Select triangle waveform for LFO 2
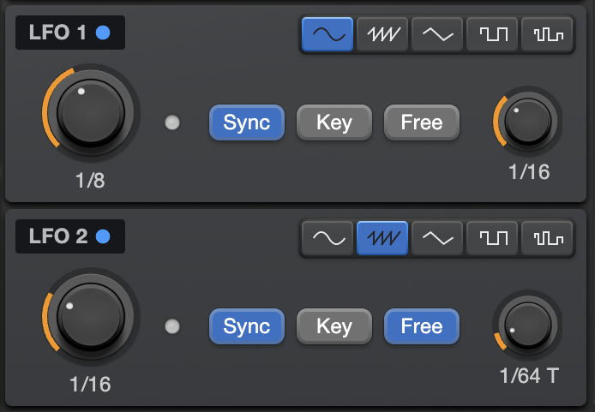 tap(437, 238)
